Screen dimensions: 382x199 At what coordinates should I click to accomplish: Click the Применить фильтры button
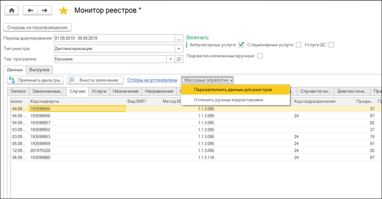coord(35,80)
